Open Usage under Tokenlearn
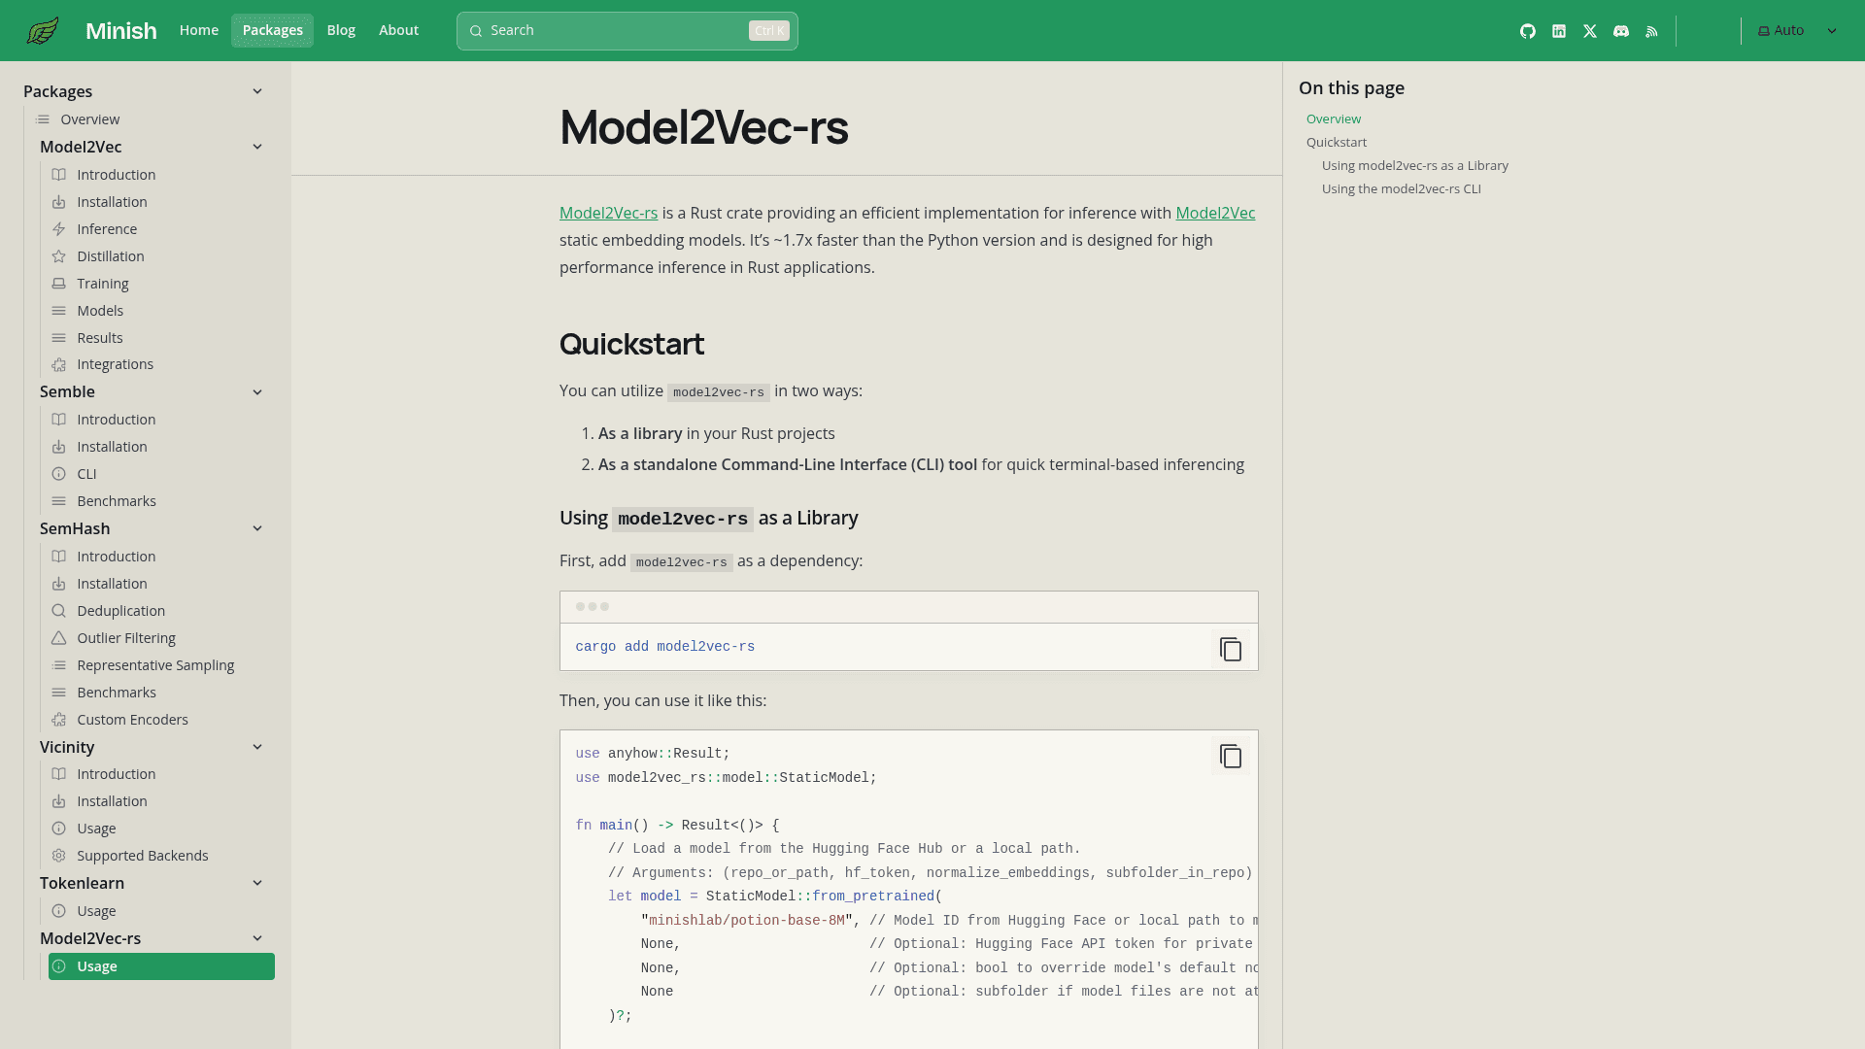 pos(96,911)
